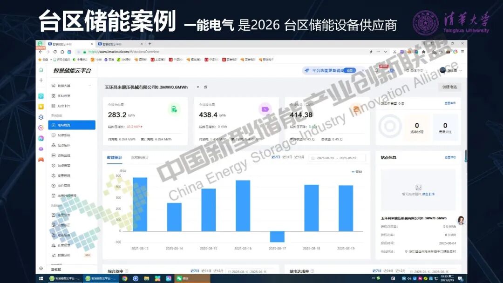The width and height of the screenshot is (503, 283).
Task: Click the gear settings icon at sidebar bottom
Action: tap(41, 268)
